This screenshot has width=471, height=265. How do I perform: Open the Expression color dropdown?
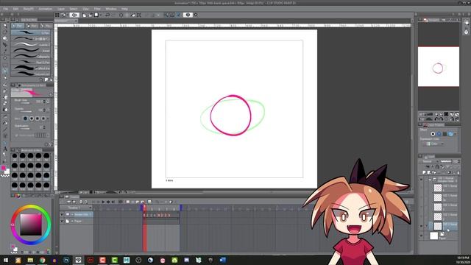433,144
